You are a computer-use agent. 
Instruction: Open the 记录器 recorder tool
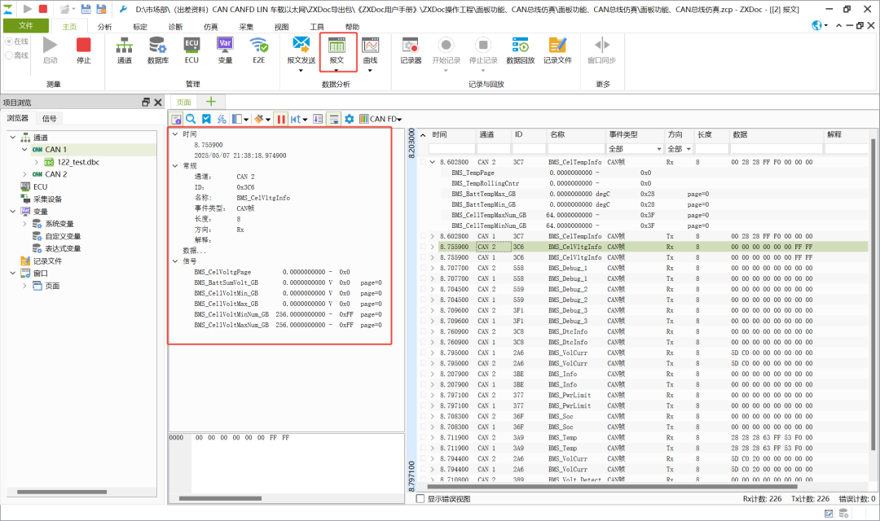(411, 50)
